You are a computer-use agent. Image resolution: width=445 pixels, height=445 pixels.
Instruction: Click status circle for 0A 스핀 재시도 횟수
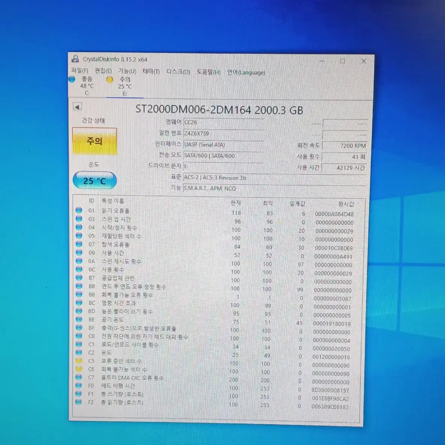click(x=79, y=260)
